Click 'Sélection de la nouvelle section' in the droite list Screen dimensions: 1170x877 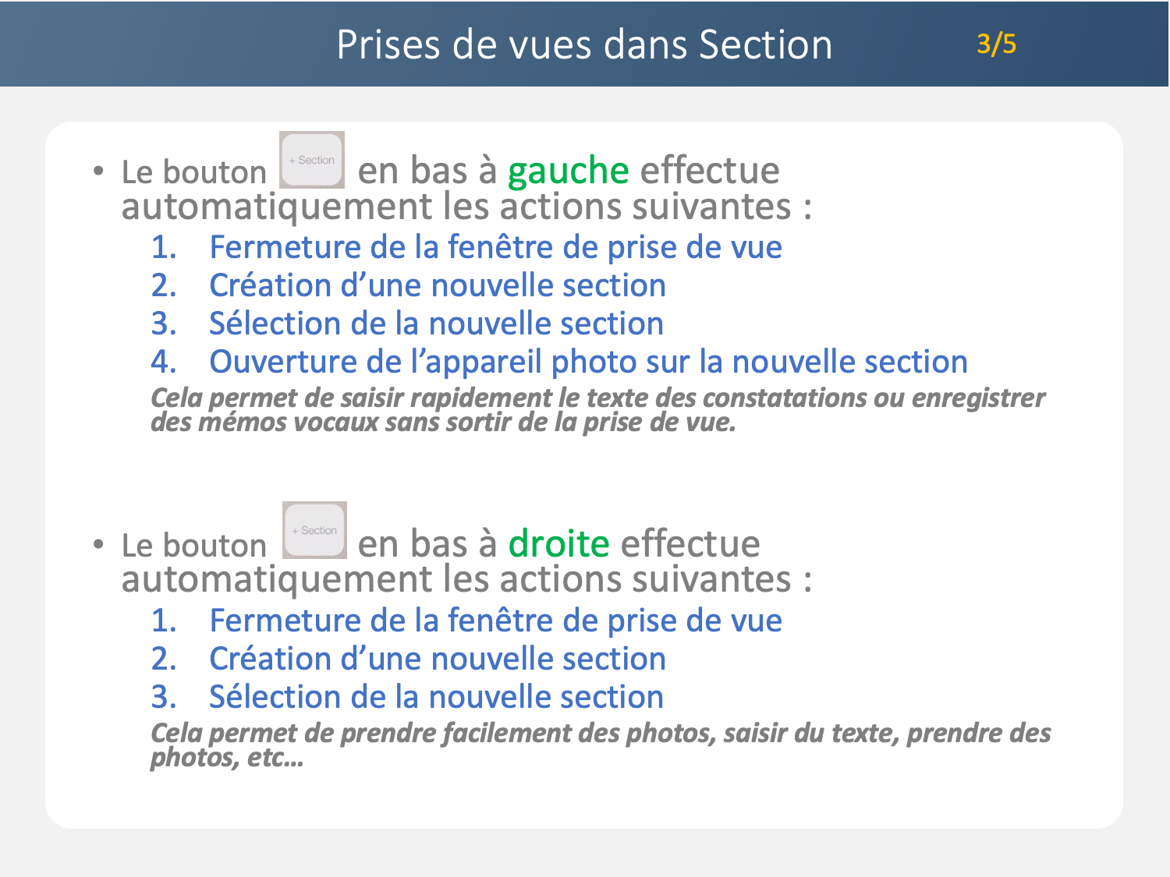[x=436, y=697]
